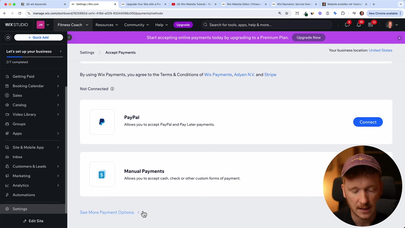Click the Booking Calendar sidebar icon
This screenshot has height=228, width=405.
7,86
